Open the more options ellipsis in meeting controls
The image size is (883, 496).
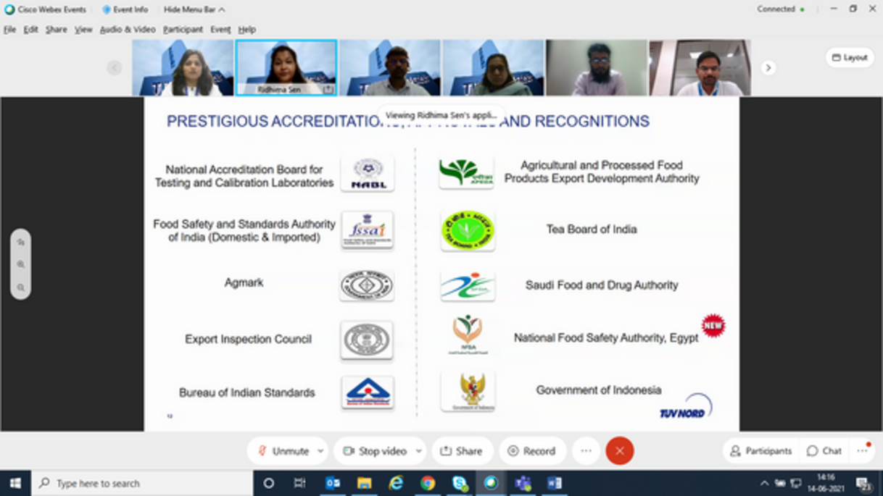(x=586, y=451)
